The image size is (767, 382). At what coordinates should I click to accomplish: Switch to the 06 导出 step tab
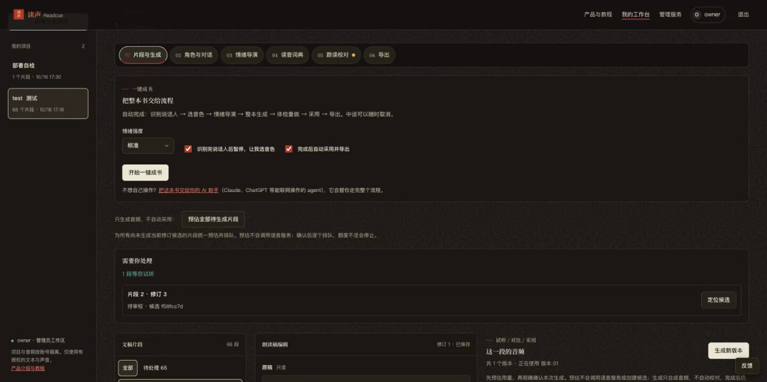pos(379,55)
